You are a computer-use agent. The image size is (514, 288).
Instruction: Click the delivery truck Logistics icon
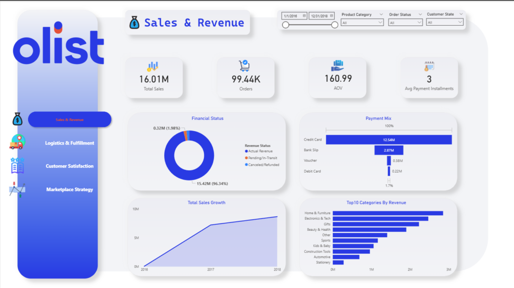point(17,142)
